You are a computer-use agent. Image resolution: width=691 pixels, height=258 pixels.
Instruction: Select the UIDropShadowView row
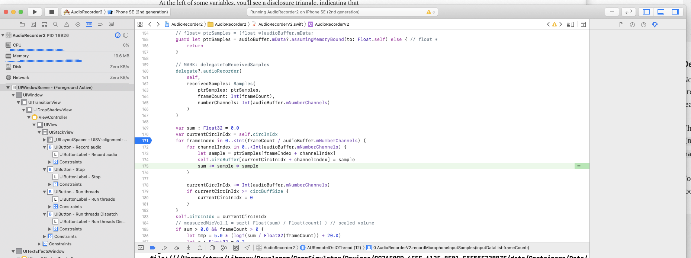67,110
